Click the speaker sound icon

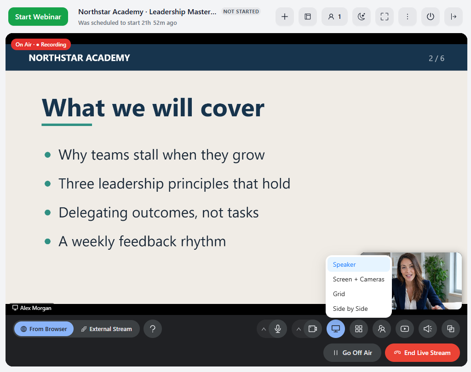pos(428,329)
